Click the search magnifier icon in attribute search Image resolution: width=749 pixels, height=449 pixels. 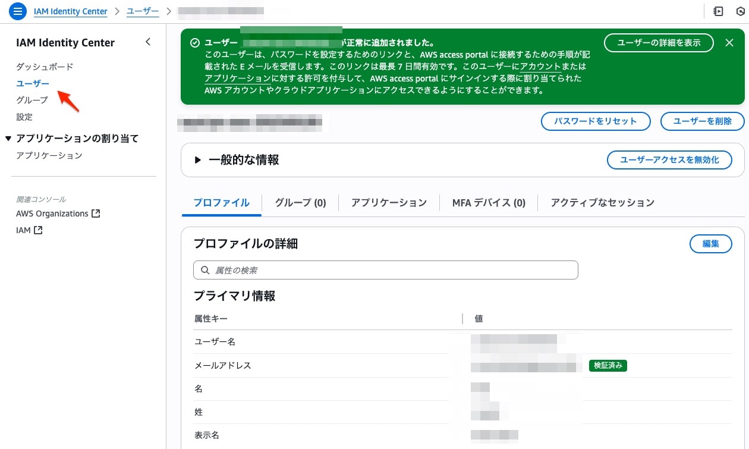(x=205, y=270)
